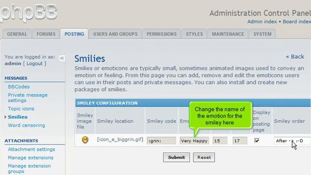Viewport: 311px width, 175px height.
Task: Click the admin username text
Action: coord(13,64)
